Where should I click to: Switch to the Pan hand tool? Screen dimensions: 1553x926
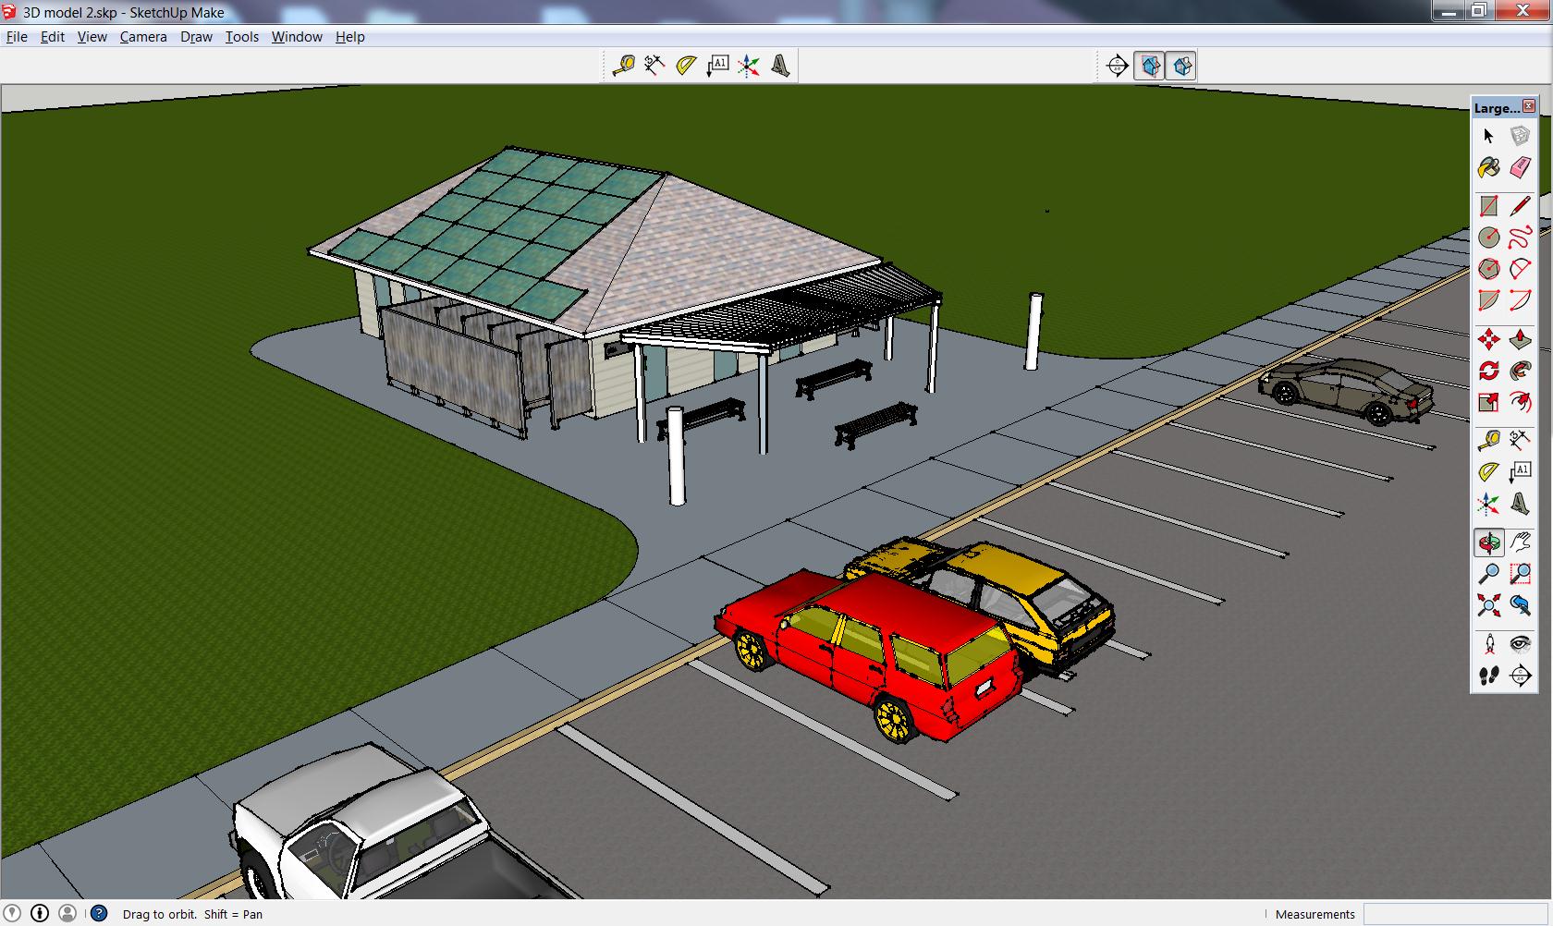[1520, 542]
